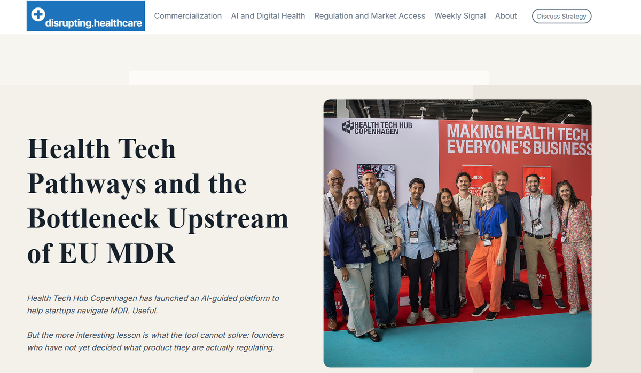The image size is (641, 373).
Task: Open the Weekly Signal page
Action: click(460, 16)
